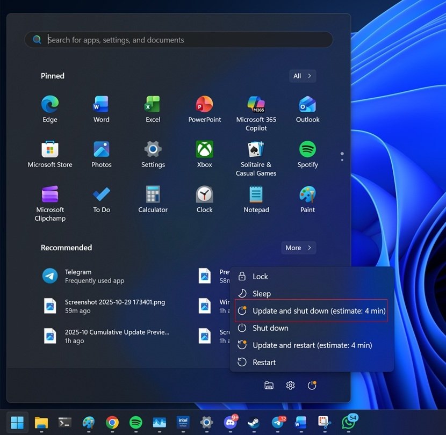Launch Notepad from Pinned
Viewport: 446px width, 435px height.
click(x=256, y=199)
